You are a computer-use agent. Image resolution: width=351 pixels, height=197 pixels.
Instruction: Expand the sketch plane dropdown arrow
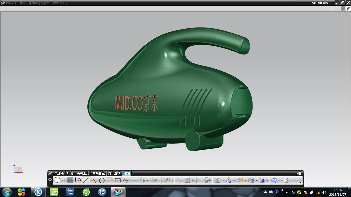(63, 180)
